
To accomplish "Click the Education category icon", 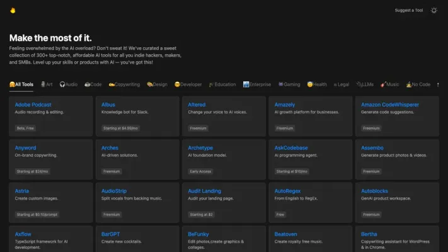I will tap(212, 84).
